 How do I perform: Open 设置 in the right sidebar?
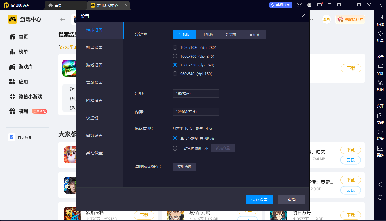[x=380, y=134]
